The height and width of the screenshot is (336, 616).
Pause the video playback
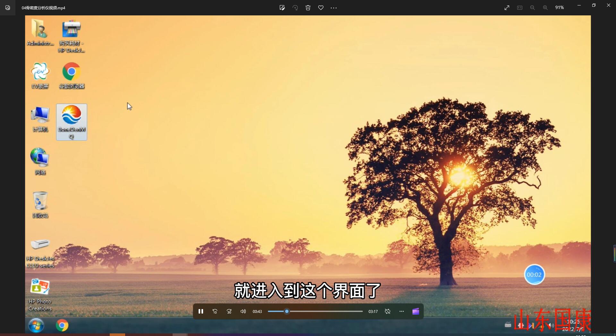point(201,311)
